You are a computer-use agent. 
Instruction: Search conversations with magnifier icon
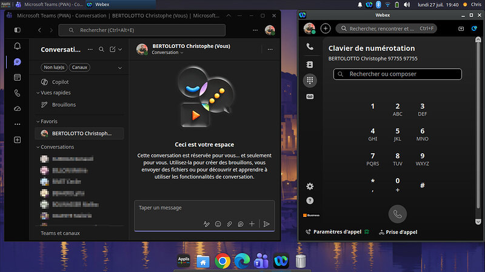pyautogui.click(x=101, y=50)
